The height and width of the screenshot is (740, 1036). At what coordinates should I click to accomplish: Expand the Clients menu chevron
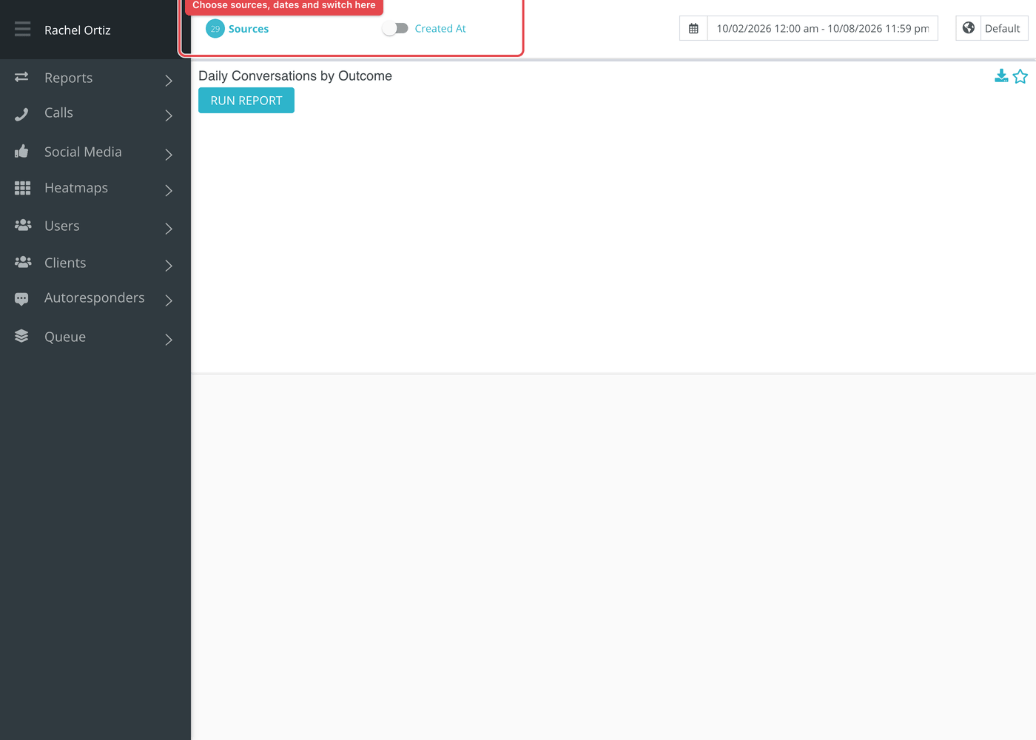(x=169, y=265)
